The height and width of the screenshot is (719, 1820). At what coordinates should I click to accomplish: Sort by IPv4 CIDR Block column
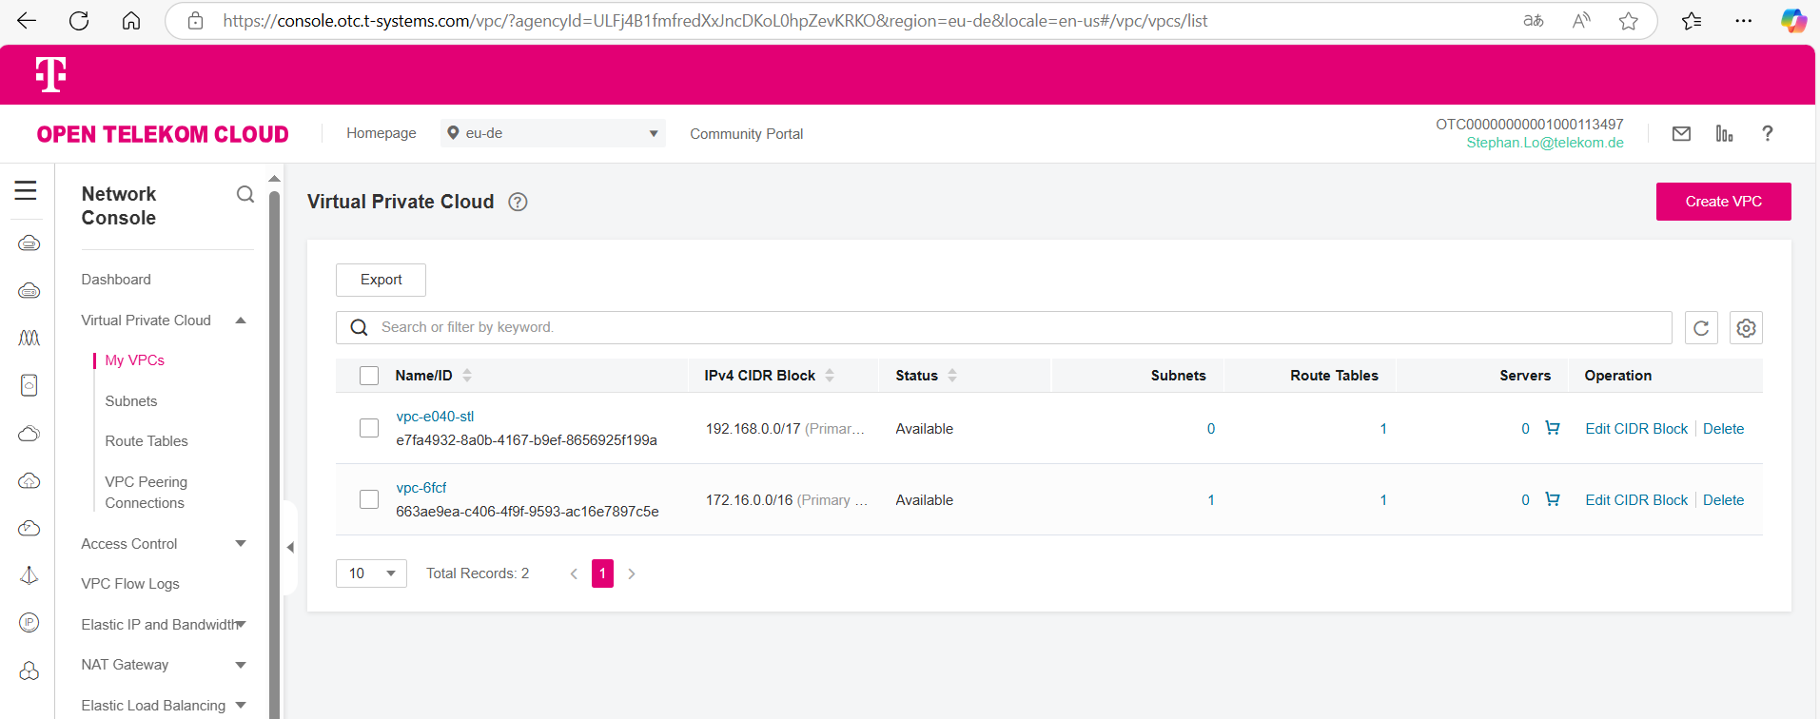coord(830,376)
